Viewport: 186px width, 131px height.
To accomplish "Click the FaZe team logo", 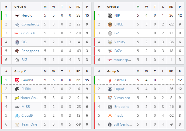I will (110, 51).
